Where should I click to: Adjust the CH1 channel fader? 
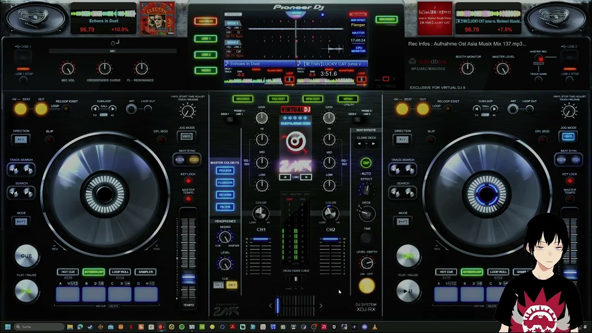[261, 239]
